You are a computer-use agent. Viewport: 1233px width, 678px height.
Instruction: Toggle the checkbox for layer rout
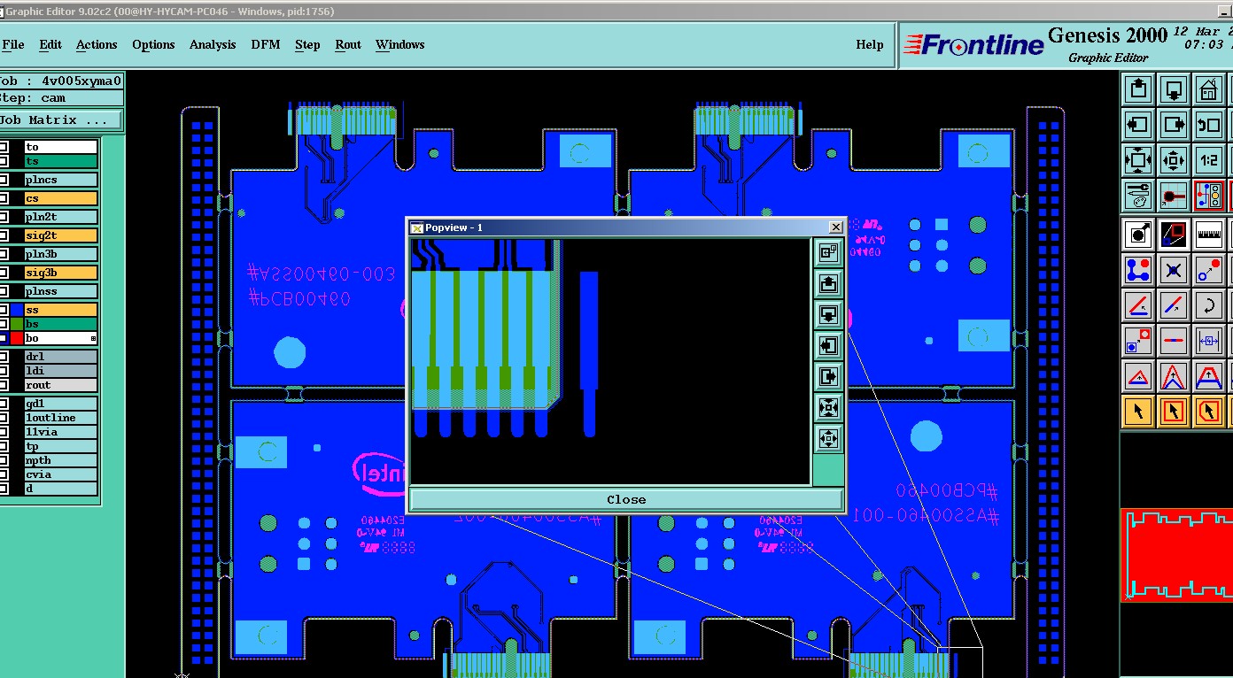tap(4, 385)
